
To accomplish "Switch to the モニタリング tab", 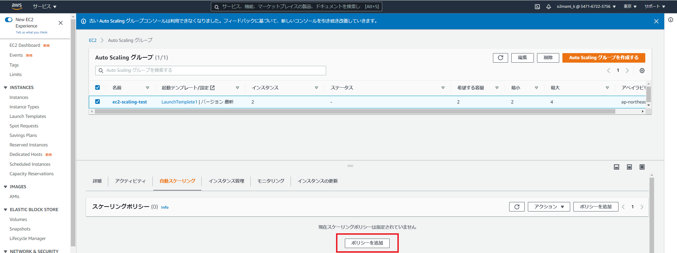I will pyautogui.click(x=270, y=181).
